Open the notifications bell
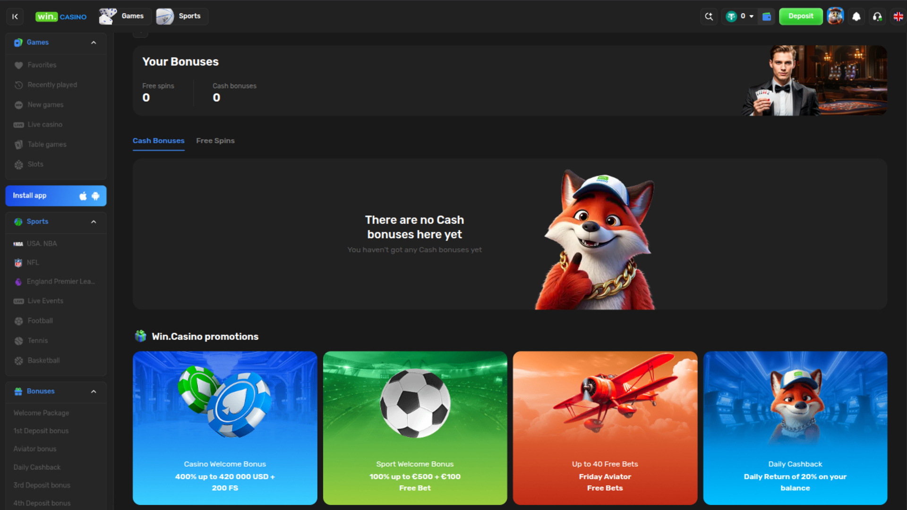 [x=856, y=17]
